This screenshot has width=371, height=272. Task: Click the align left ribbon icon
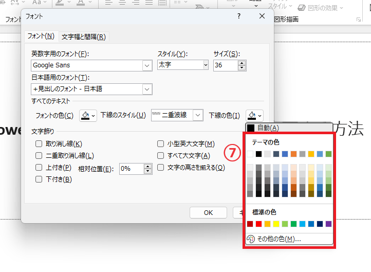pos(108,3)
